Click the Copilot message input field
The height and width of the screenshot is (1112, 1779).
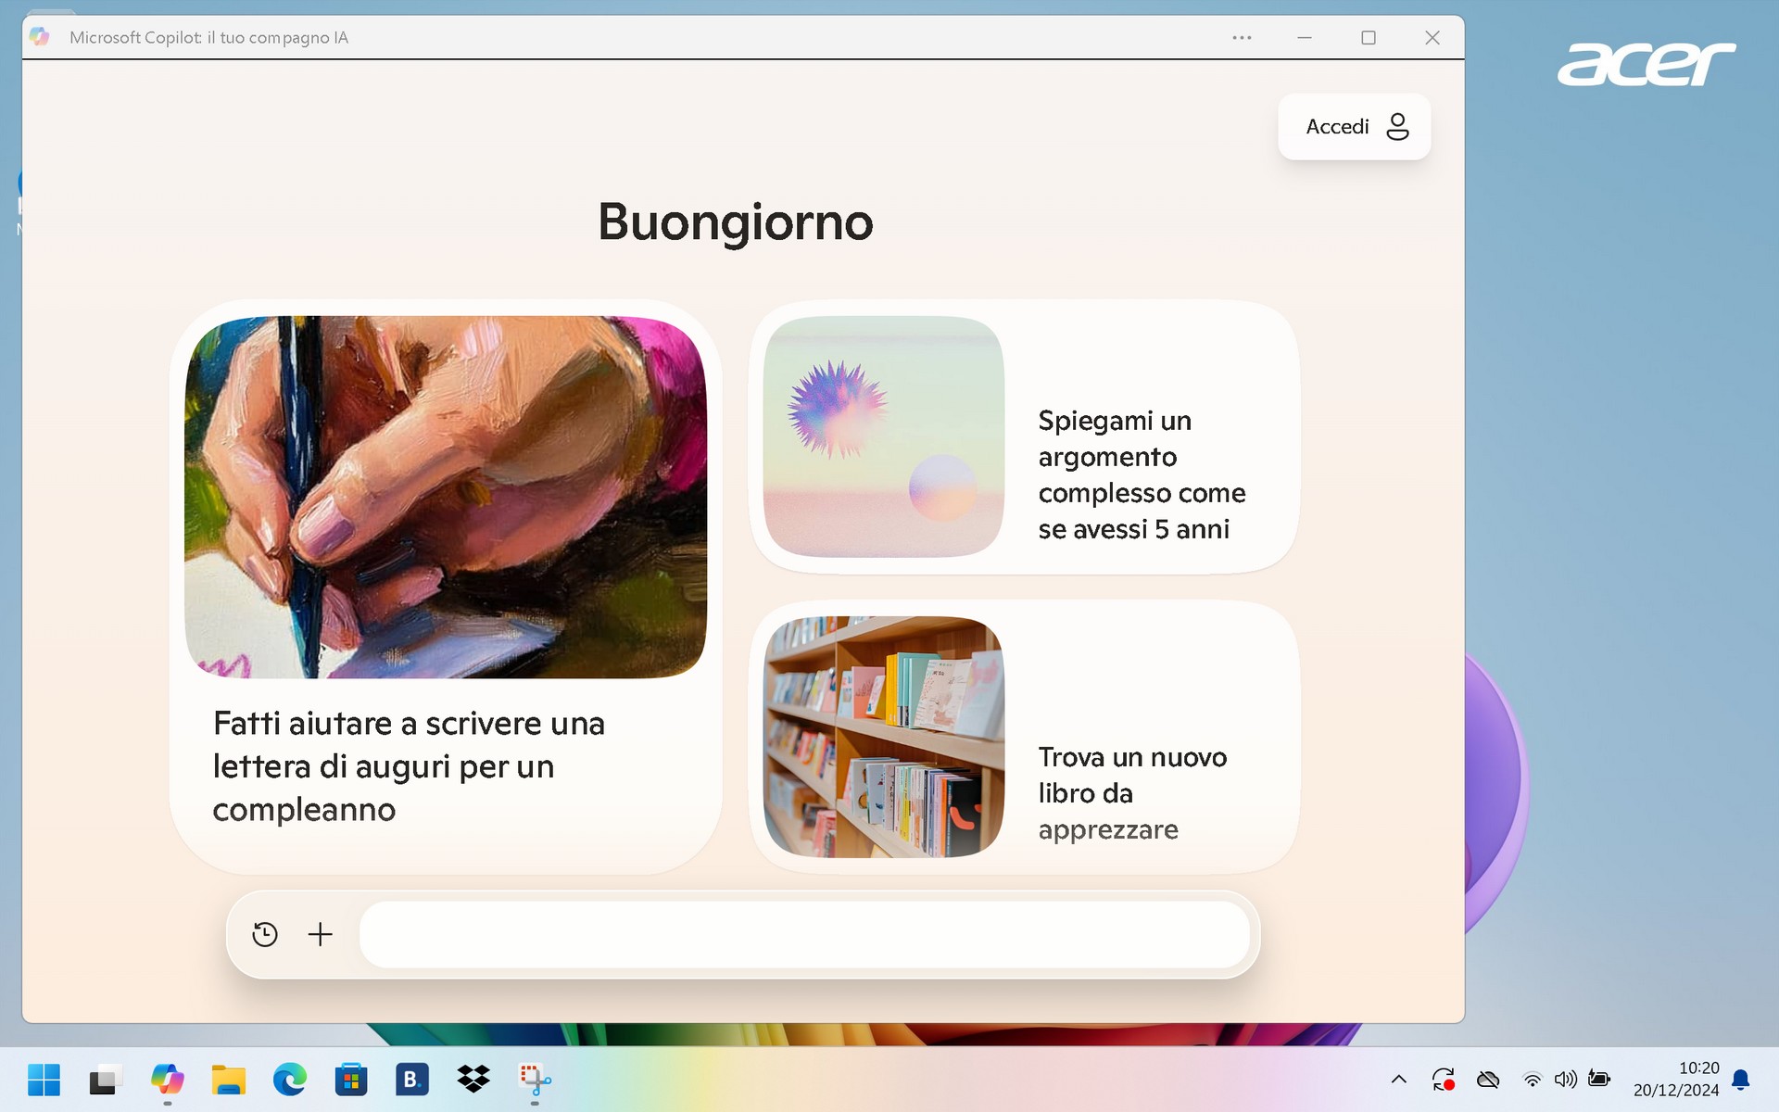803,934
